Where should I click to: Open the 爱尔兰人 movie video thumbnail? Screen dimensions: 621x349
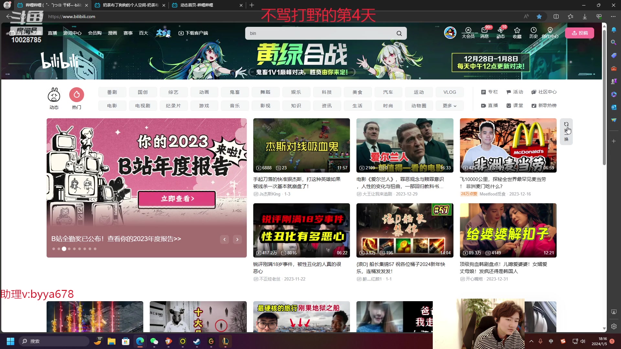click(x=405, y=145)
